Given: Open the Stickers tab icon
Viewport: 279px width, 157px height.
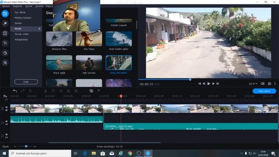Looking at the screenshot, I should (x=5, y=53).
